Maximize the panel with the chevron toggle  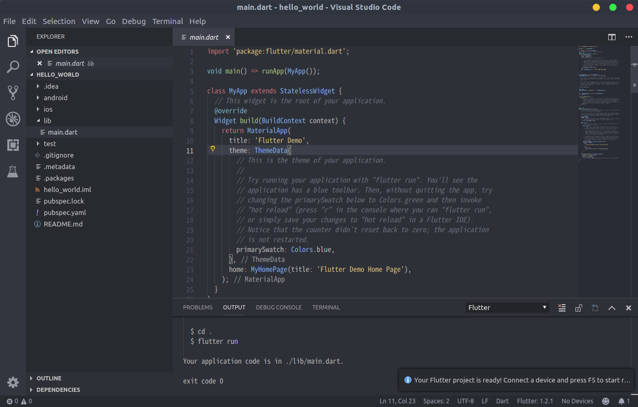tap(611, 308)
